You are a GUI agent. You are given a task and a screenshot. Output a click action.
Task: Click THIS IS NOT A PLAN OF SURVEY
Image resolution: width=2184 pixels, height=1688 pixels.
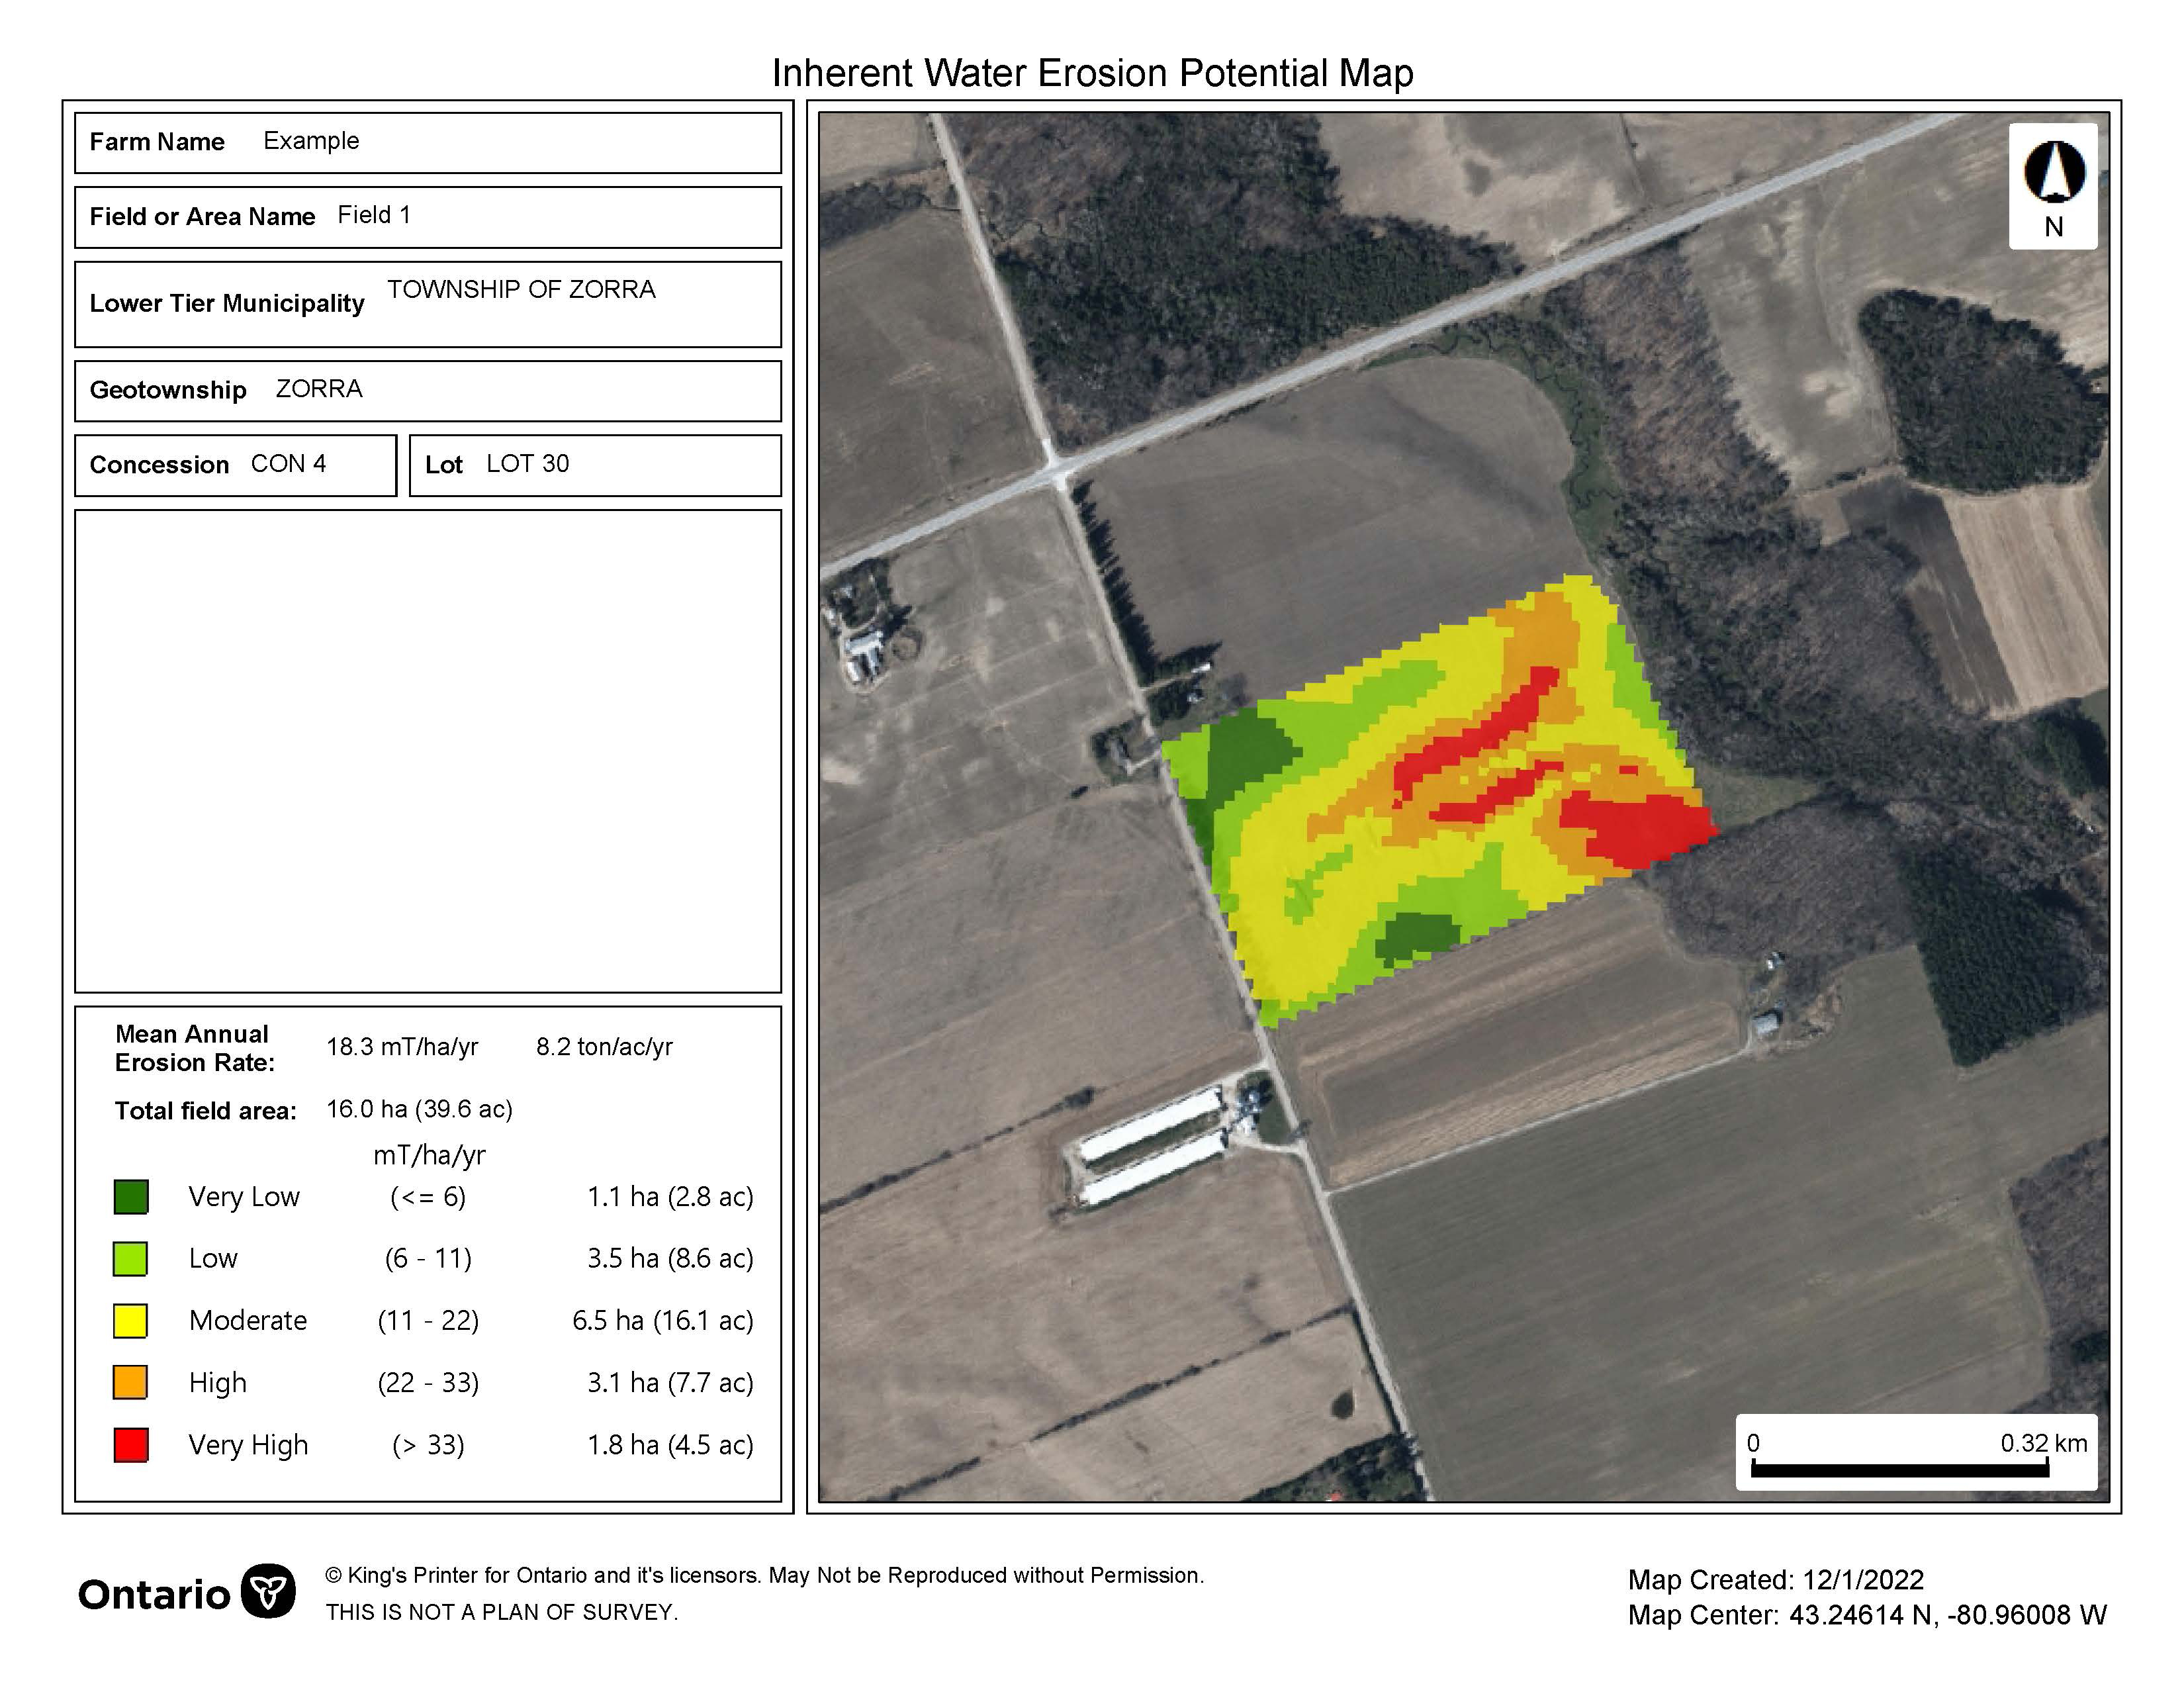point(502,1613)
